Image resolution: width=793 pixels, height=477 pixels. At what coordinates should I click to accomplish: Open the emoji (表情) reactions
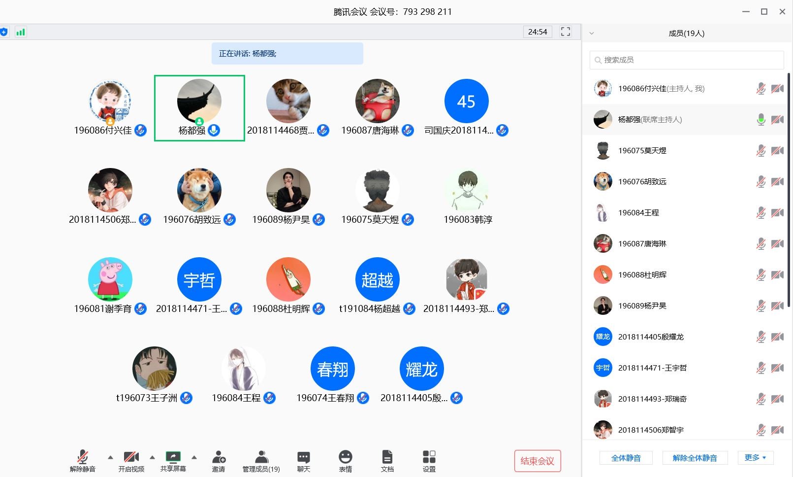coord(346,457)
